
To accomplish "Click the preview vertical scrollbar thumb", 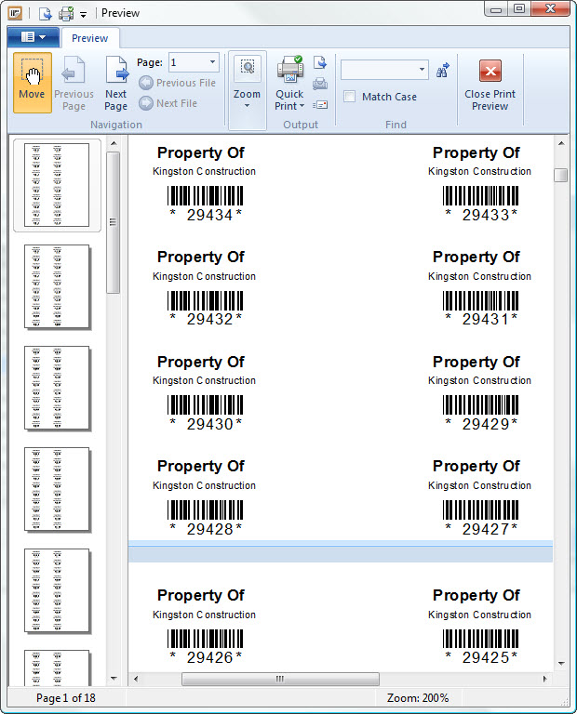I will tap(561, 175).
